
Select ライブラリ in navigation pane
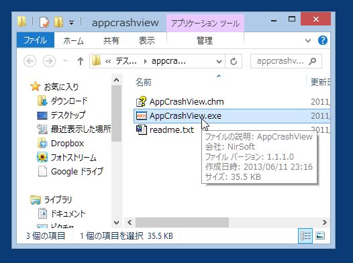click(58, 200)
